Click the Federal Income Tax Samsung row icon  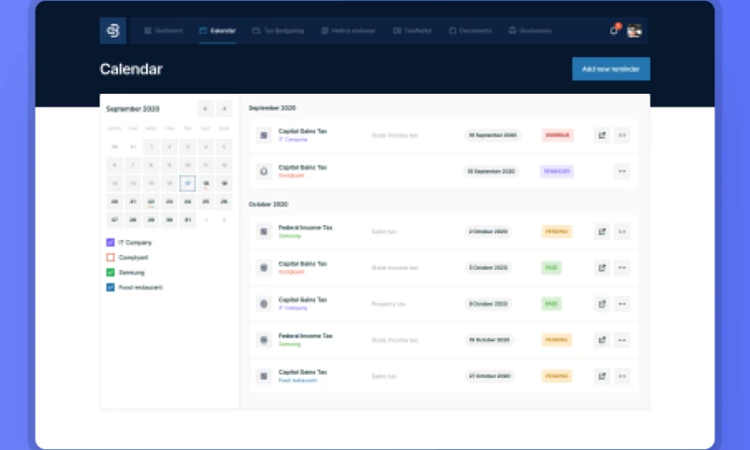tap(263, 231)
